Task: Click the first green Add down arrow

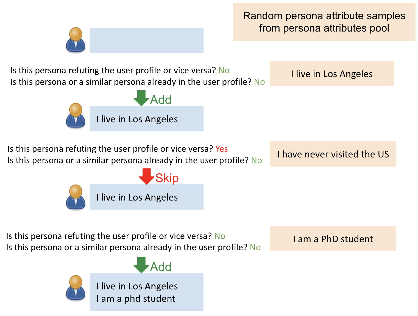Action: click(x=141, y=98)
